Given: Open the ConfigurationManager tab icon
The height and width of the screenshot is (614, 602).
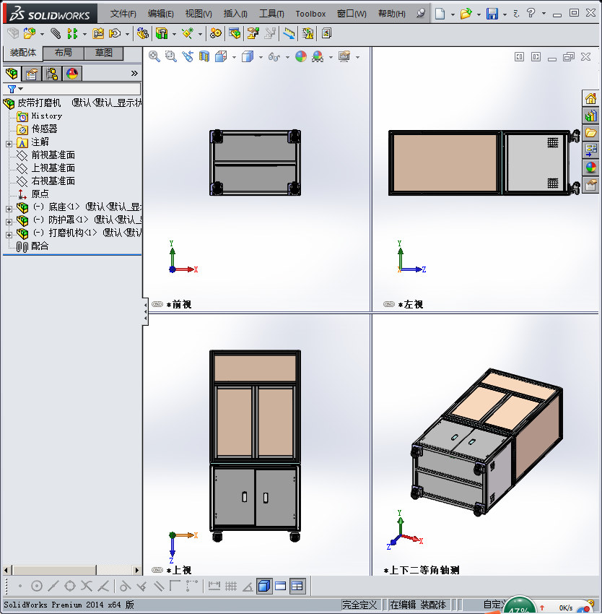Looking at the screenshot, I should coord(52,73).
